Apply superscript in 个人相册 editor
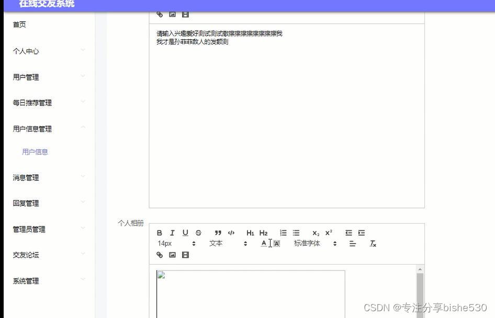This screenshot has height=318, width=495. (329, 233)
